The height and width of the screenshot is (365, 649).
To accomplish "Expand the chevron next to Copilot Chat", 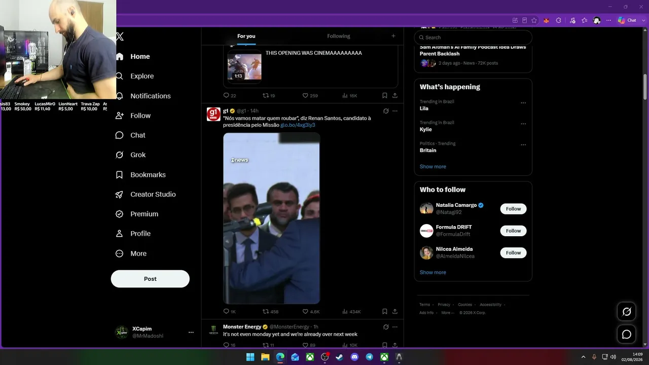I will point(643,20).
